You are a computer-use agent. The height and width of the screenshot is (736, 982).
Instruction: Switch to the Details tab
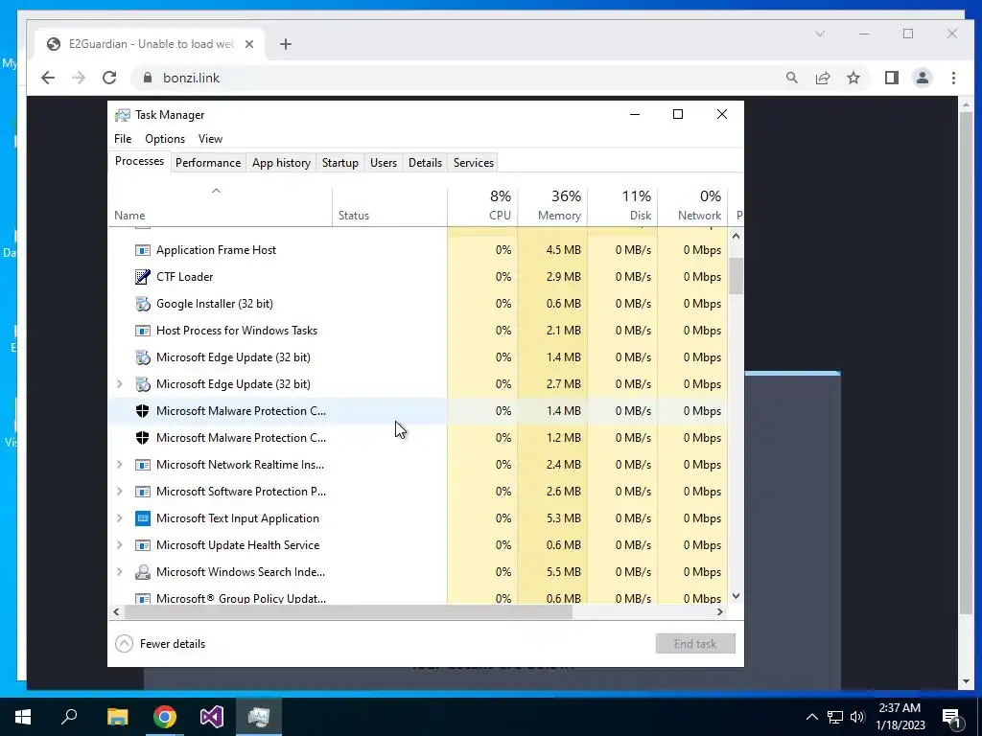coord(425,163)
